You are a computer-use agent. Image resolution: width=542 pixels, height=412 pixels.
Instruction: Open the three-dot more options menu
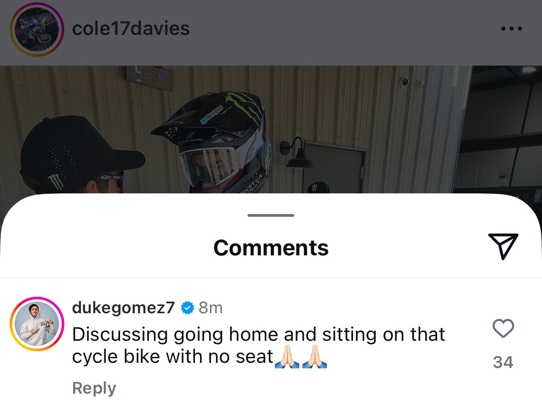click(512, 28)
